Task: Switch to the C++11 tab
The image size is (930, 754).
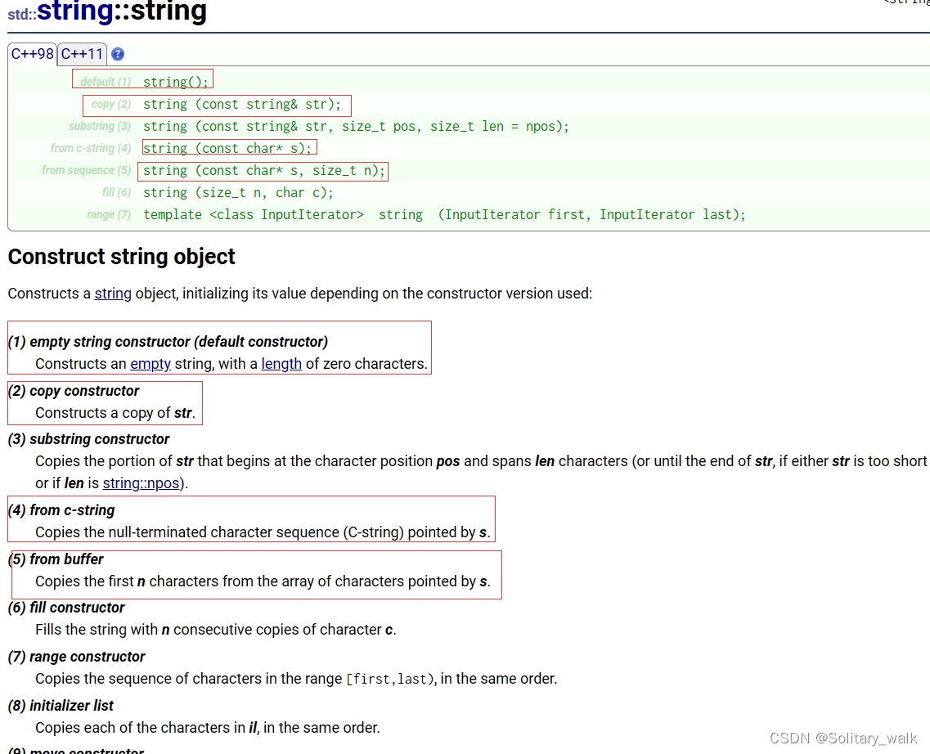Action: (x=82, y=55)
